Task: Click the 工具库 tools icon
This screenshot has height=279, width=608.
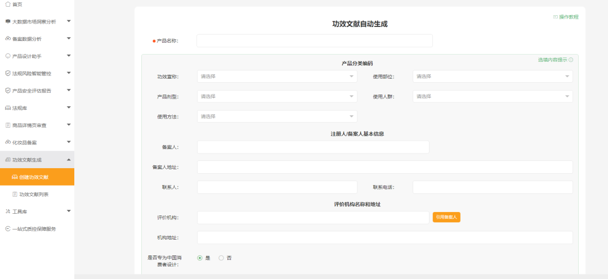Action: click(x=8, y=211)
